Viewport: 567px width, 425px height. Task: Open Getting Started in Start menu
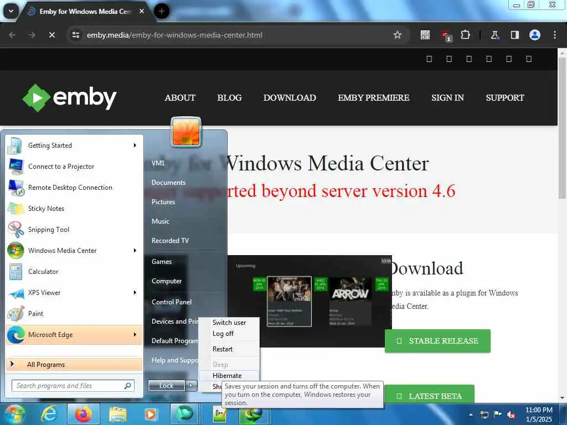(x=74, y=146)
